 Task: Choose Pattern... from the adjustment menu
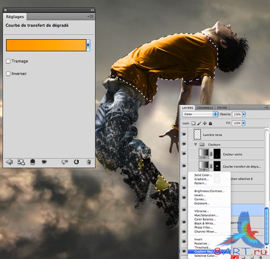tap(201, 183)
